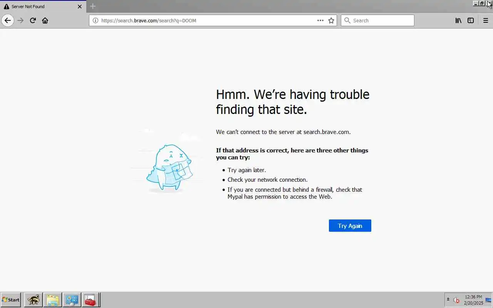Launch Mypal raccoon icon in taskbar
This screenshot has height=308, width=493.
point(34,300)
